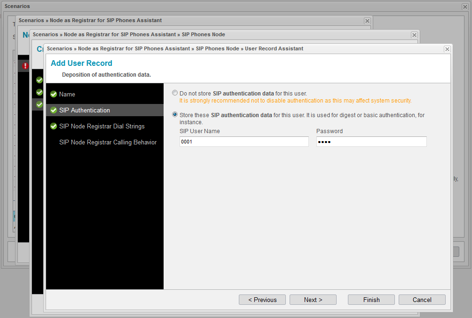Screen dimensions: 472x318
Task: Select 'Store these SIP authentication data' radio button
Action: click(175, 115)
